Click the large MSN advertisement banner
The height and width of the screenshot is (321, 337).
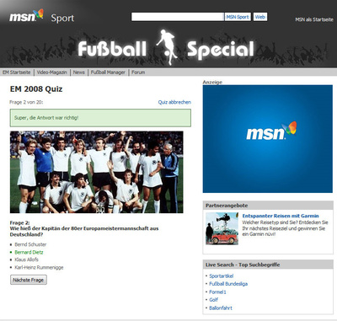point(268,139)
